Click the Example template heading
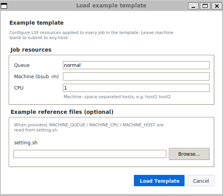The width and height of the screenshot is (223, 196). pos(37,23)
